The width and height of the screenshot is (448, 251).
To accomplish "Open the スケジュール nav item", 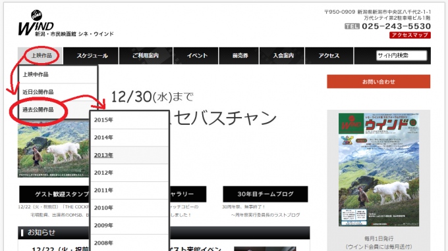I will coord(91,56).
